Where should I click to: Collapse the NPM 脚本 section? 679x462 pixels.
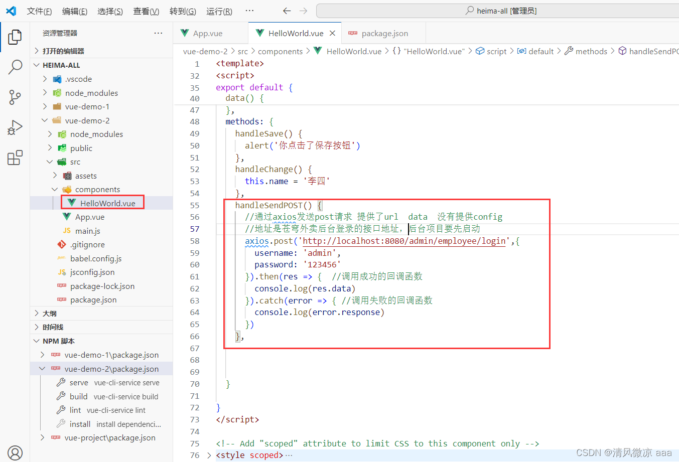tap(102, 341)
